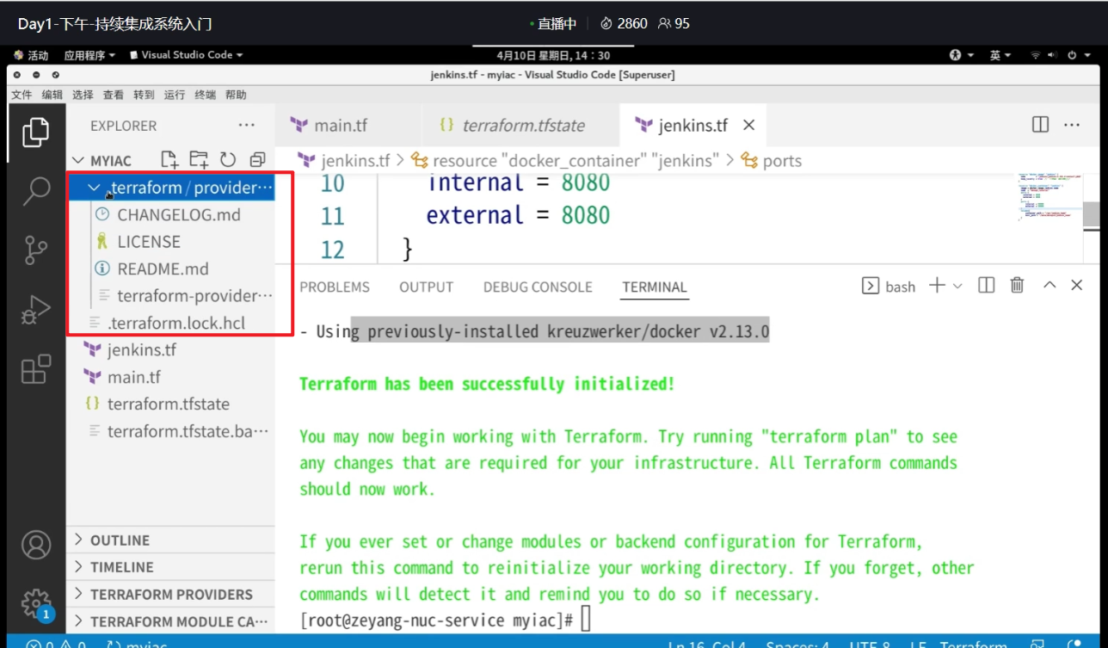
Task: Open the 查看 menu
Action: (x=114, y=95)
